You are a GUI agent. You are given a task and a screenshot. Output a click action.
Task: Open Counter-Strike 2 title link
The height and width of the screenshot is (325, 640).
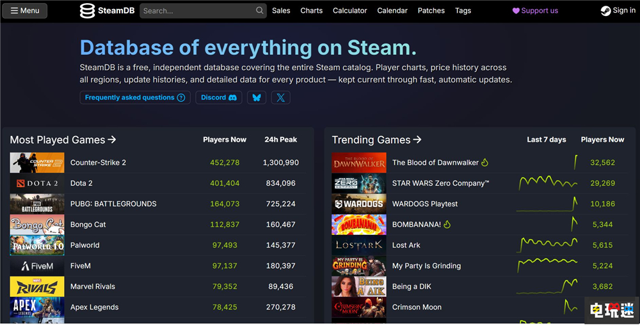coord(98,162)
